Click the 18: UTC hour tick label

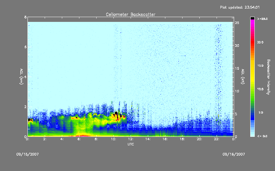pyautogui.click(x=182, y=139)
